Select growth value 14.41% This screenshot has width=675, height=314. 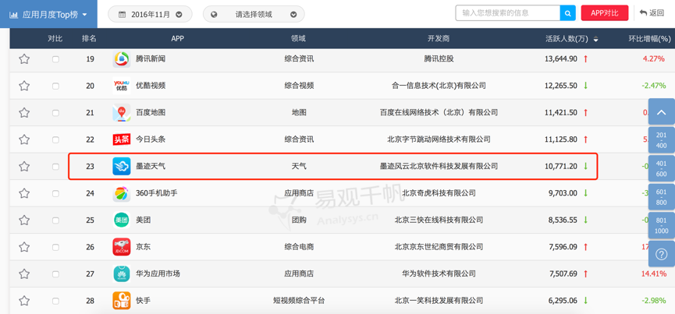tap(654, 273)
